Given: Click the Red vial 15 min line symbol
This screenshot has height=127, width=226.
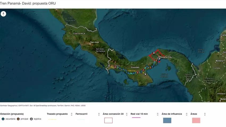Looking at the screenshot, I should [x=136, y=117].
